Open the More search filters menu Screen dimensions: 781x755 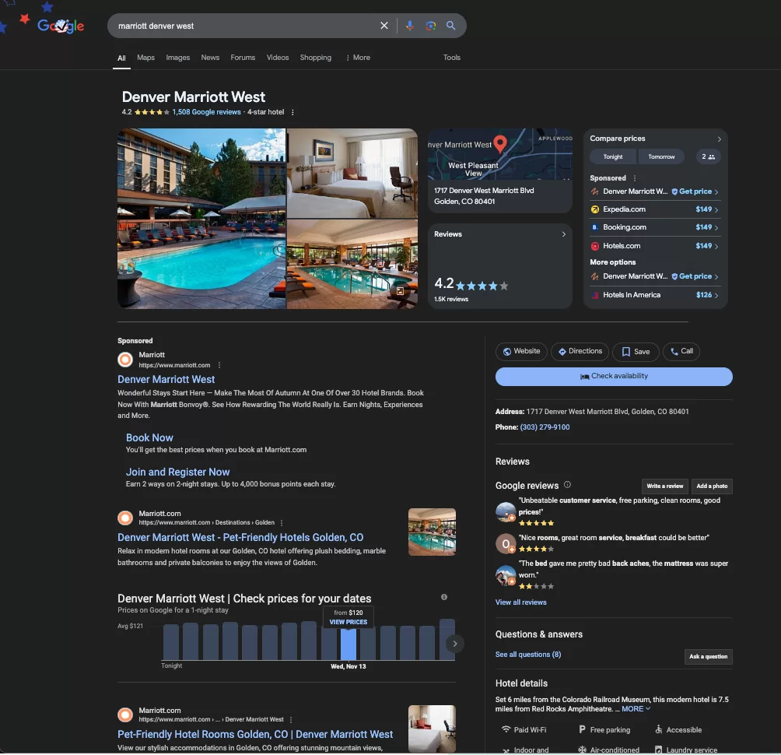tap(358, 58)
